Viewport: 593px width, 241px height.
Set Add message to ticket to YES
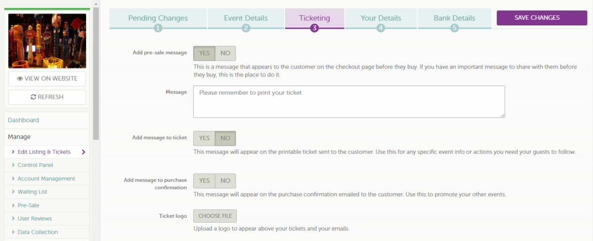click(x=204, y=138)
